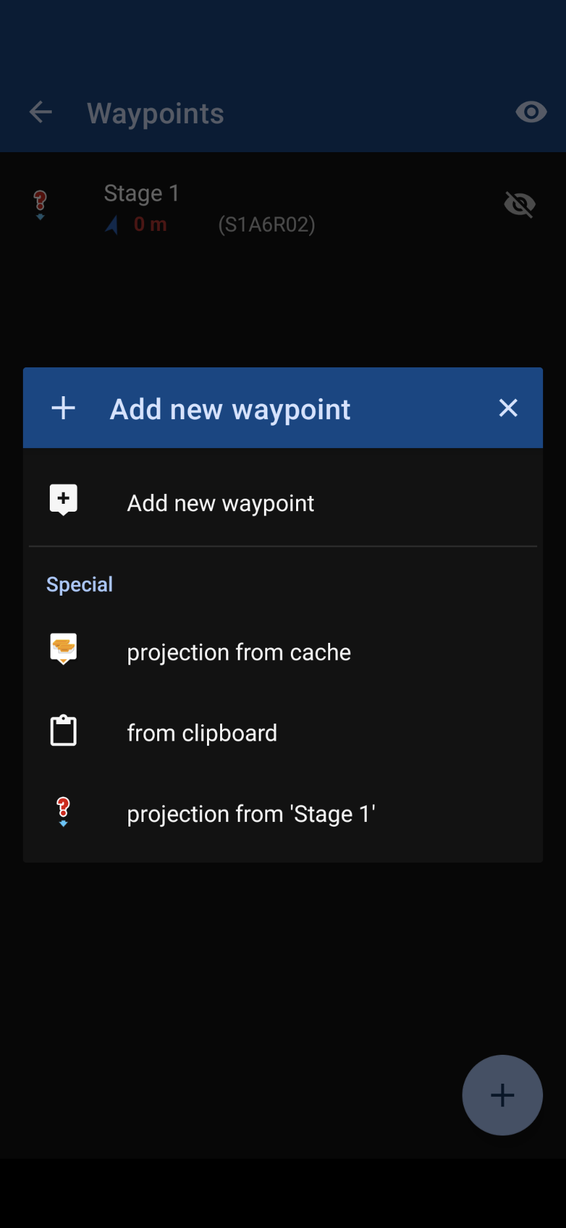Click the Stage 1 question mark waypoint icon
This screenshot has width=566, height=1228.
click(x=40, y=203)
